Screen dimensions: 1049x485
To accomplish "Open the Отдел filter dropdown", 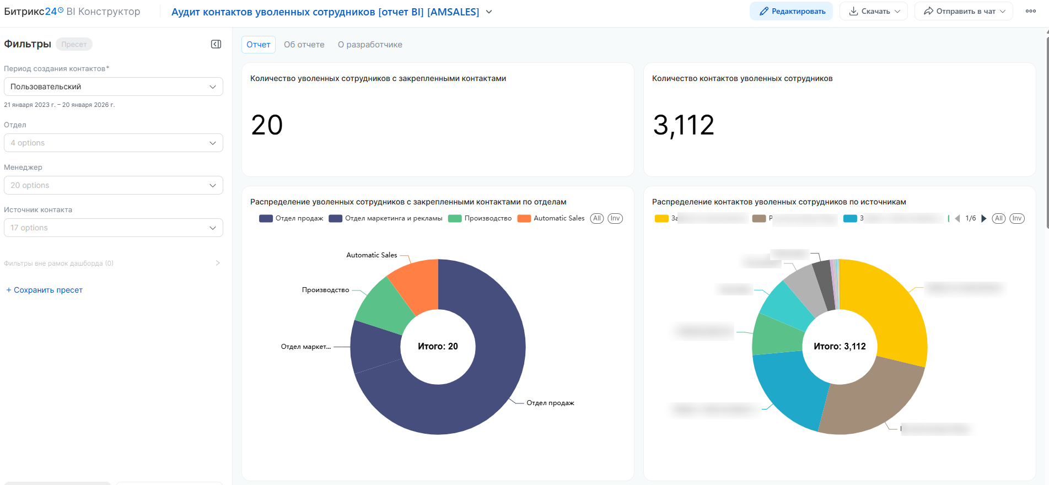I will (114, 143).
